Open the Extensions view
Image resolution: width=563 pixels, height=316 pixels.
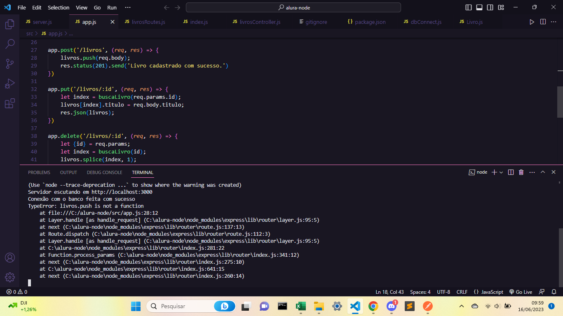click(x=10, y=104)
